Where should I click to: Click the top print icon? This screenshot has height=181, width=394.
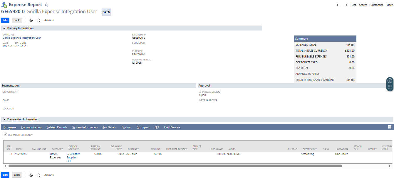tap(31, 20)
